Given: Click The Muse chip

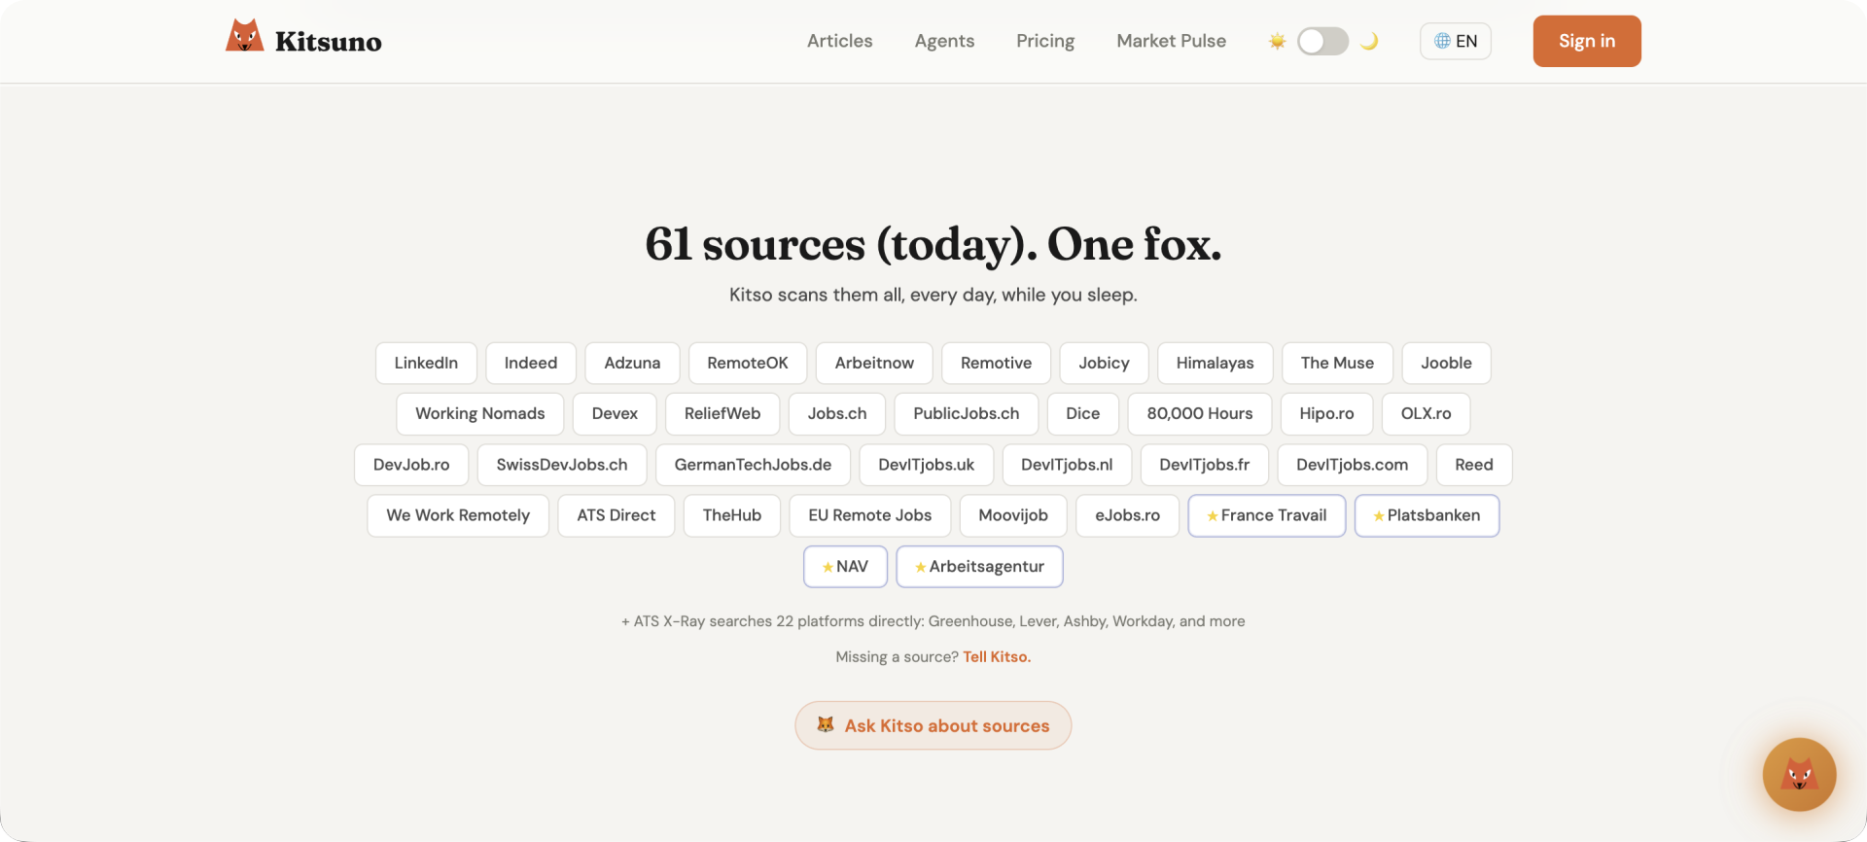Looking at the screenshot, I should 1337,363.
